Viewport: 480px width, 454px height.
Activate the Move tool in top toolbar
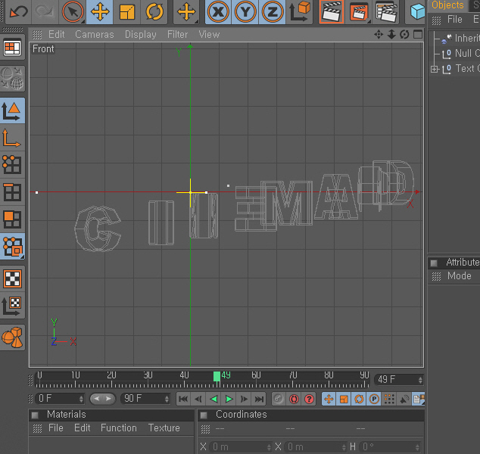pyautogui.click(x=100, y=11)
